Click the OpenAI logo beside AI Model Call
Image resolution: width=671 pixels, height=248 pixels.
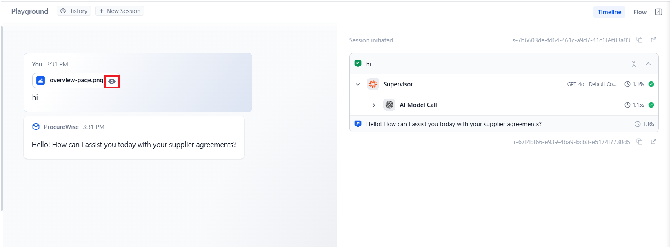pos(389,105)
